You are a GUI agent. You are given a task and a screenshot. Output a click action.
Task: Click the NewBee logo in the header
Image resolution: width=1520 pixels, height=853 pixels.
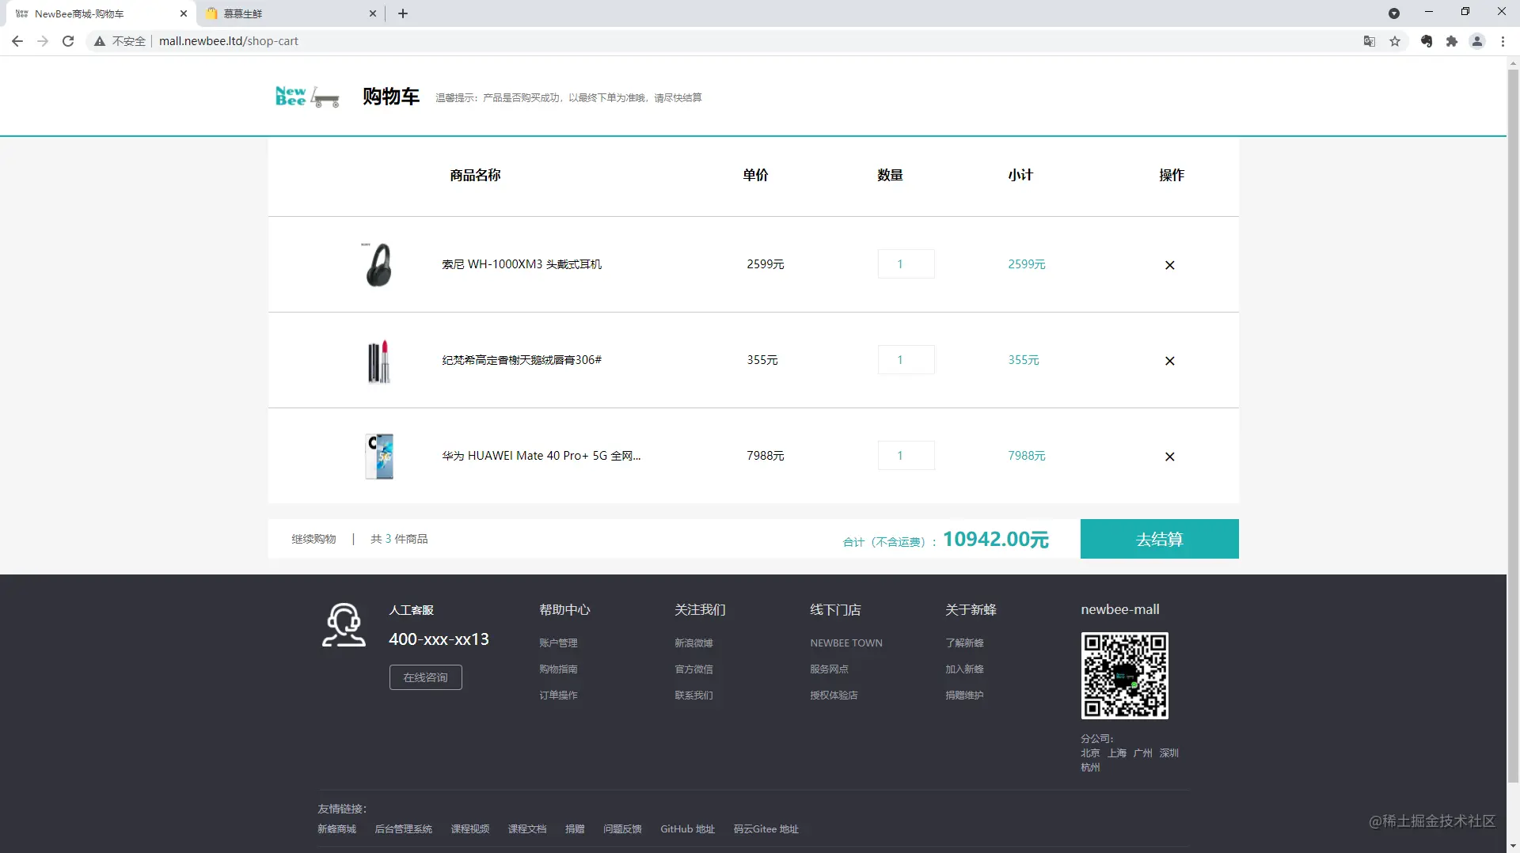pos(307,97)
